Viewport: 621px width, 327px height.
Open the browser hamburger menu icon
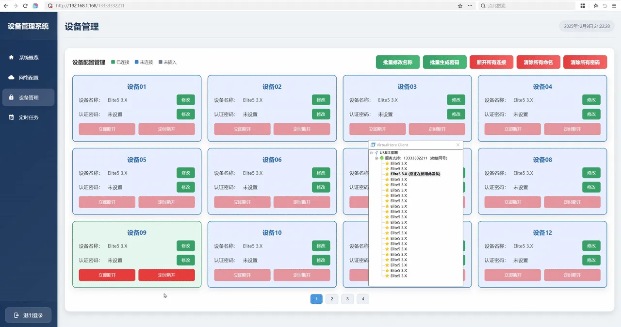pos(614,6)
